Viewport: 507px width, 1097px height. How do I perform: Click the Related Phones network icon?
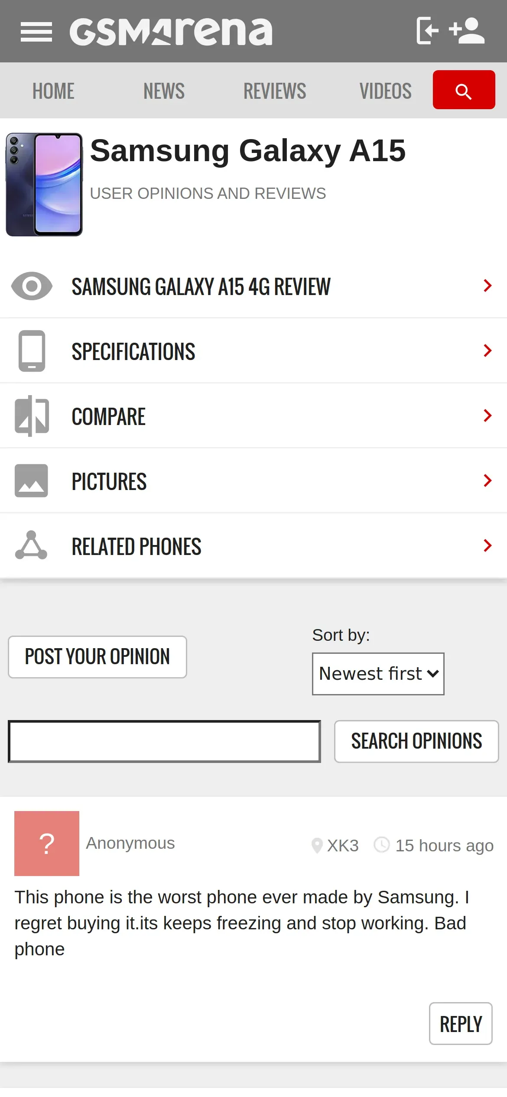(x=31, y=545)
